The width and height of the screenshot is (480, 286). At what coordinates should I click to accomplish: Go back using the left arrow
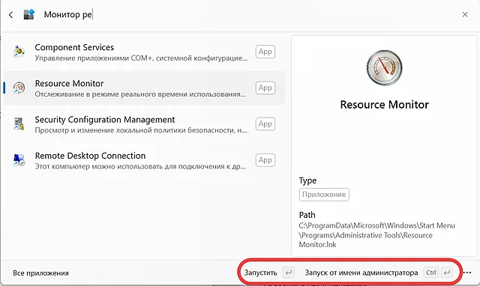(x=10, y=15)
